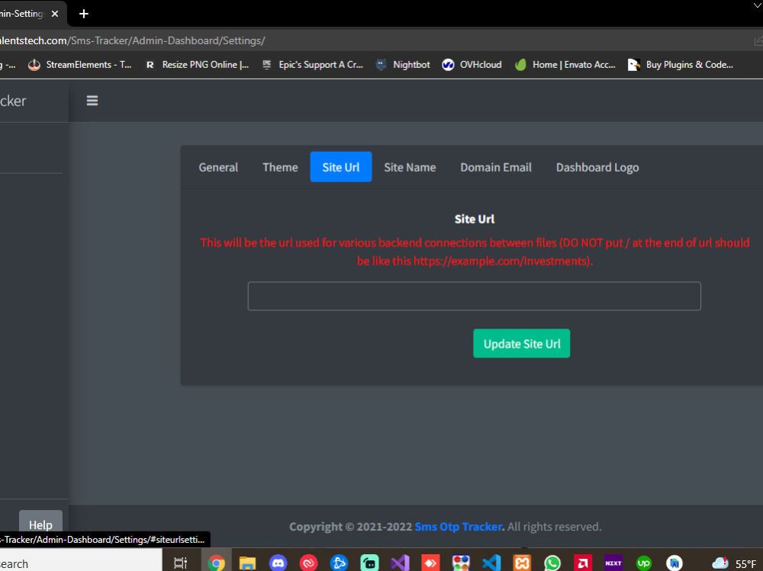
Task: Open a new browser tab
Action: (x=84, y=14)
